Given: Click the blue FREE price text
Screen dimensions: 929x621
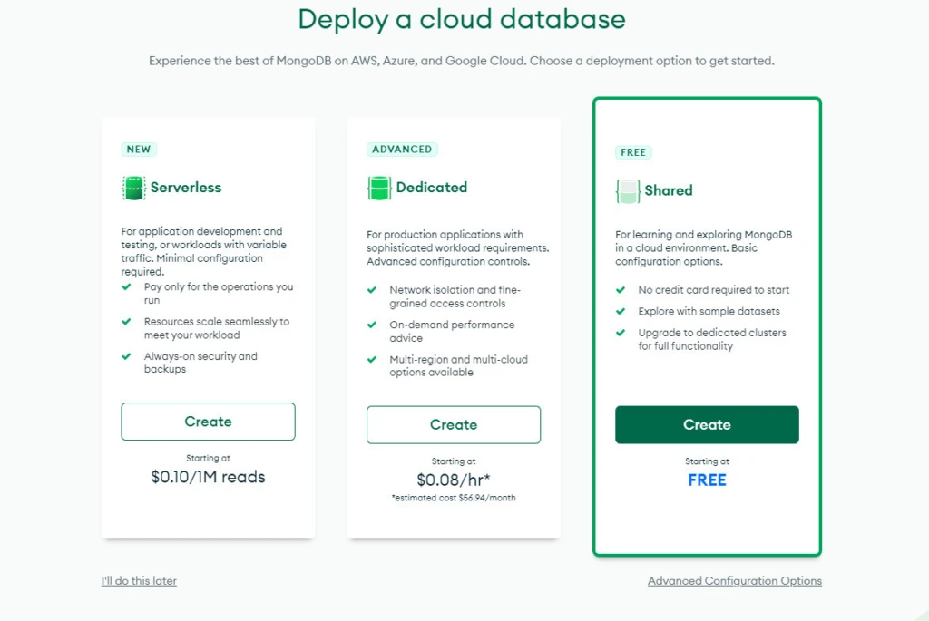Looking at the screenshot, I should (707, 480).
